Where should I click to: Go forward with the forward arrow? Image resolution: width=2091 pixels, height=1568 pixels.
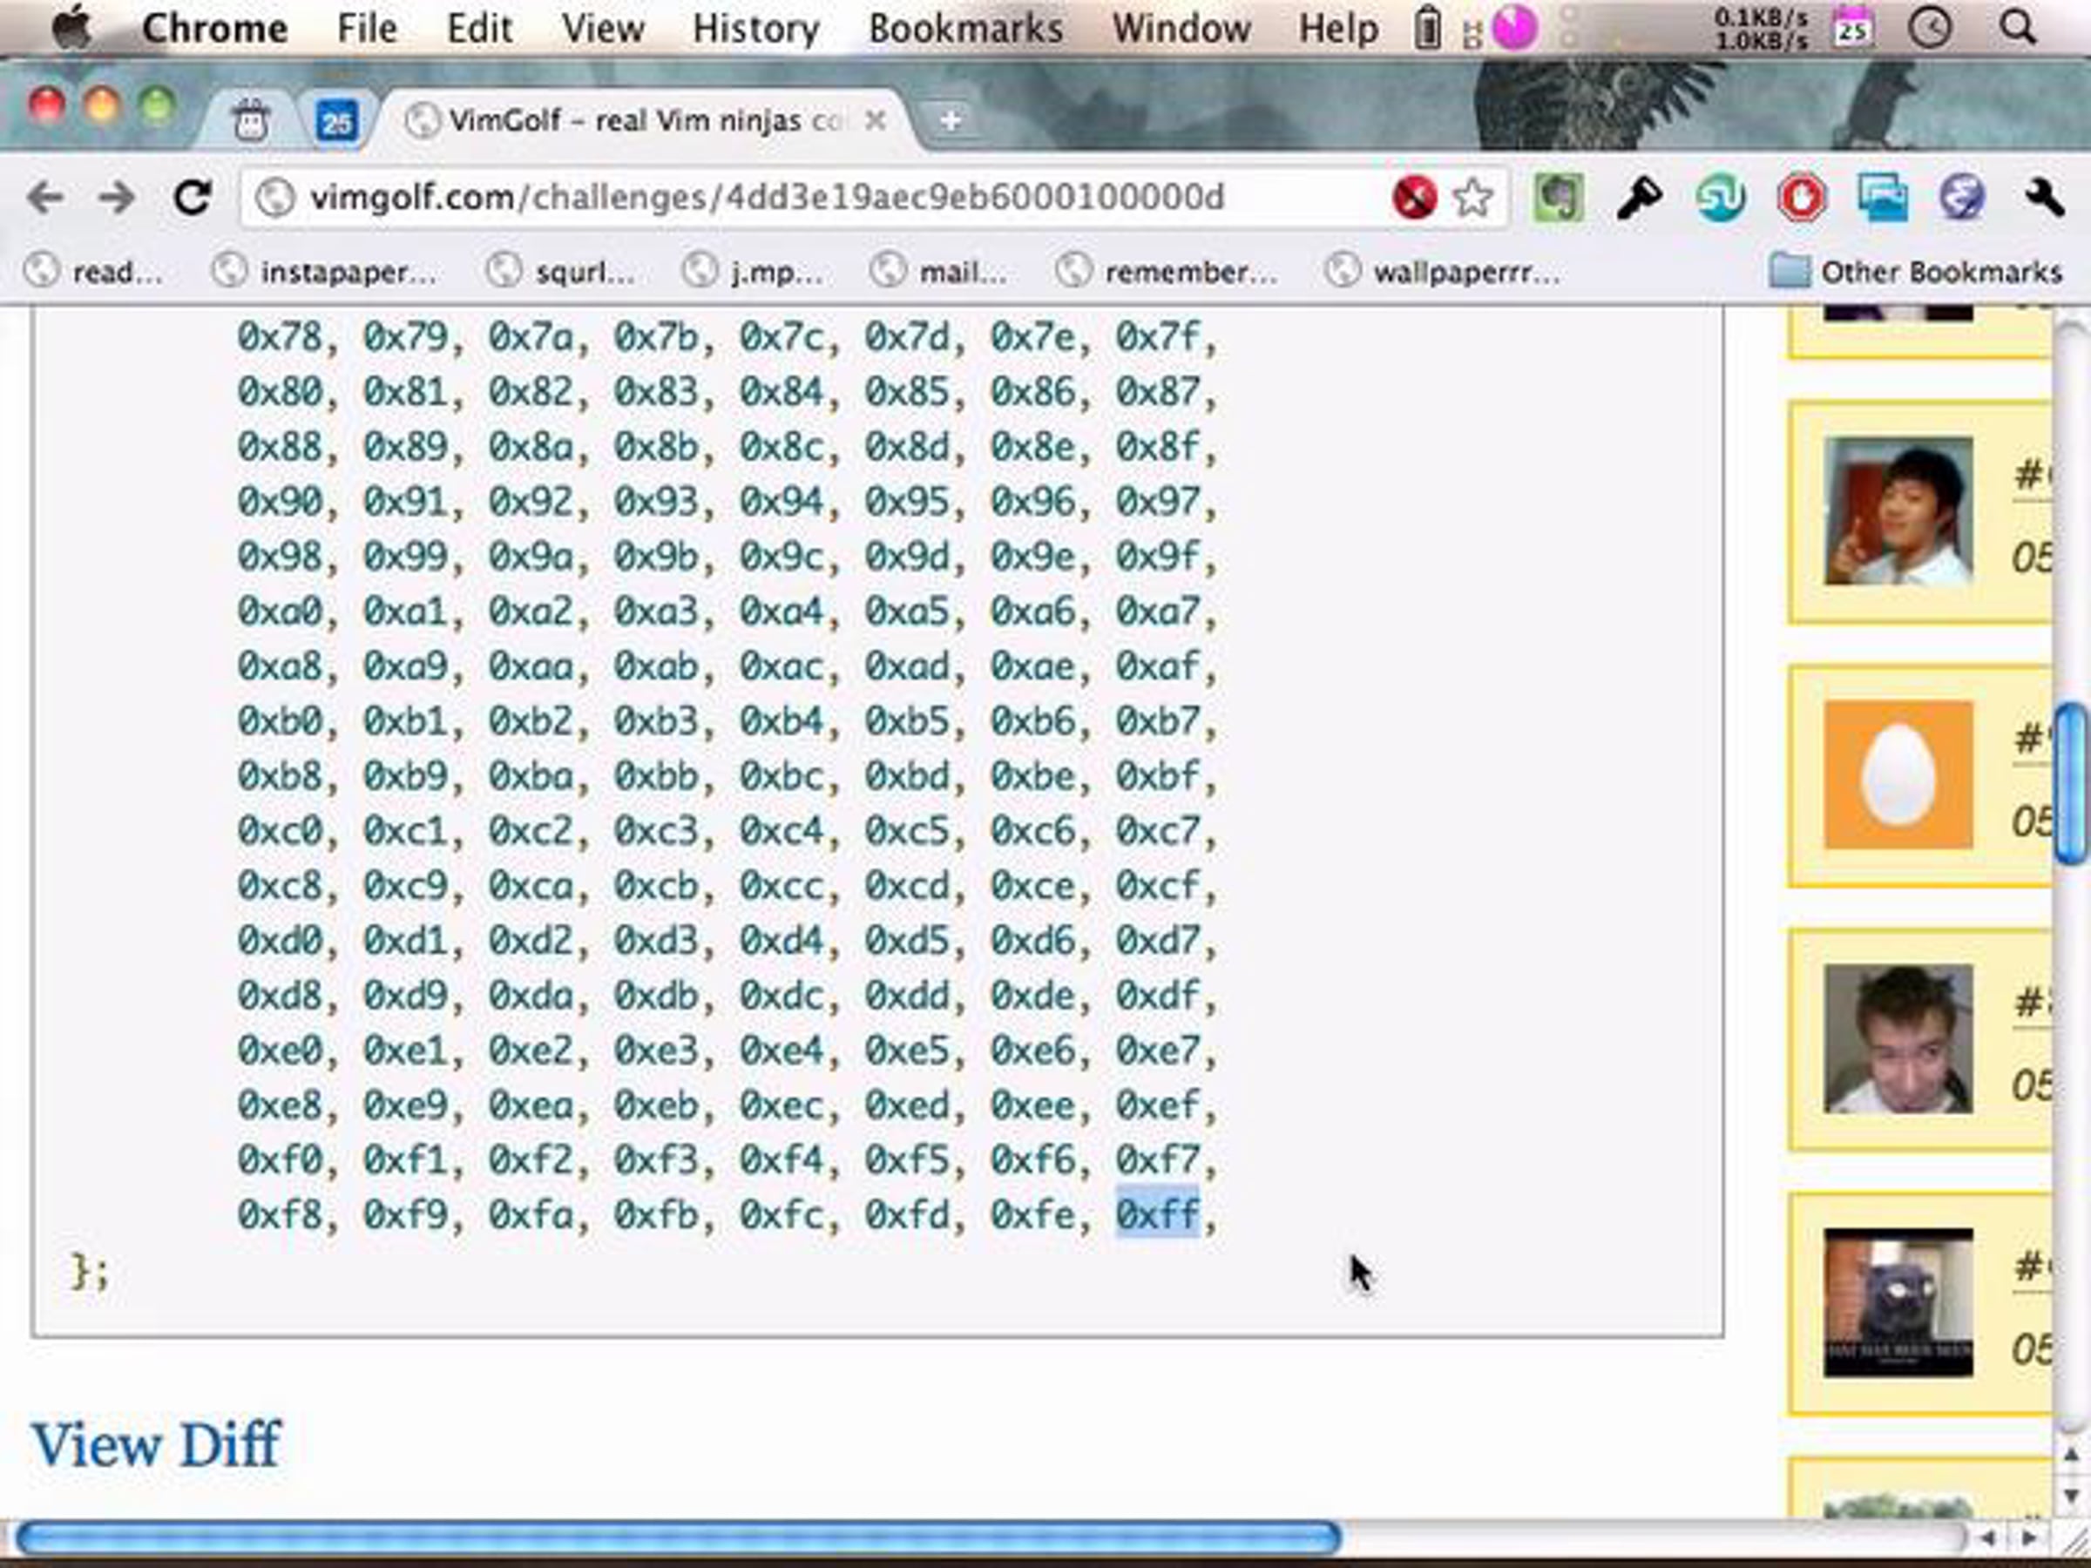(118, 199)
